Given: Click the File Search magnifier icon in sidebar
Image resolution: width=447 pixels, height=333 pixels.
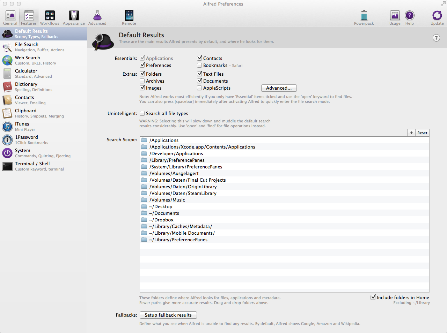Looking at the screenshot, I should (7, 47).
